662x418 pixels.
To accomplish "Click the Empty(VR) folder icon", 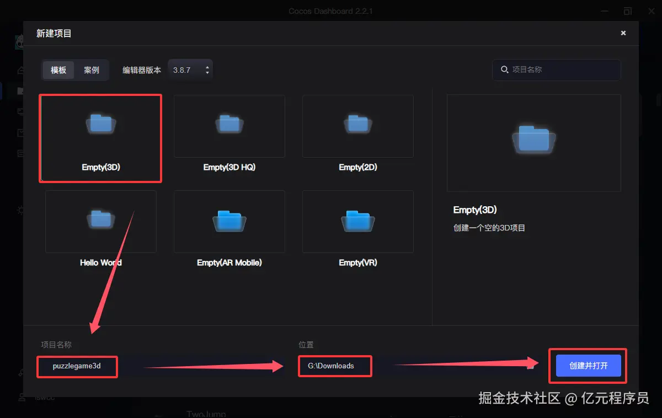I will (358, 221).
